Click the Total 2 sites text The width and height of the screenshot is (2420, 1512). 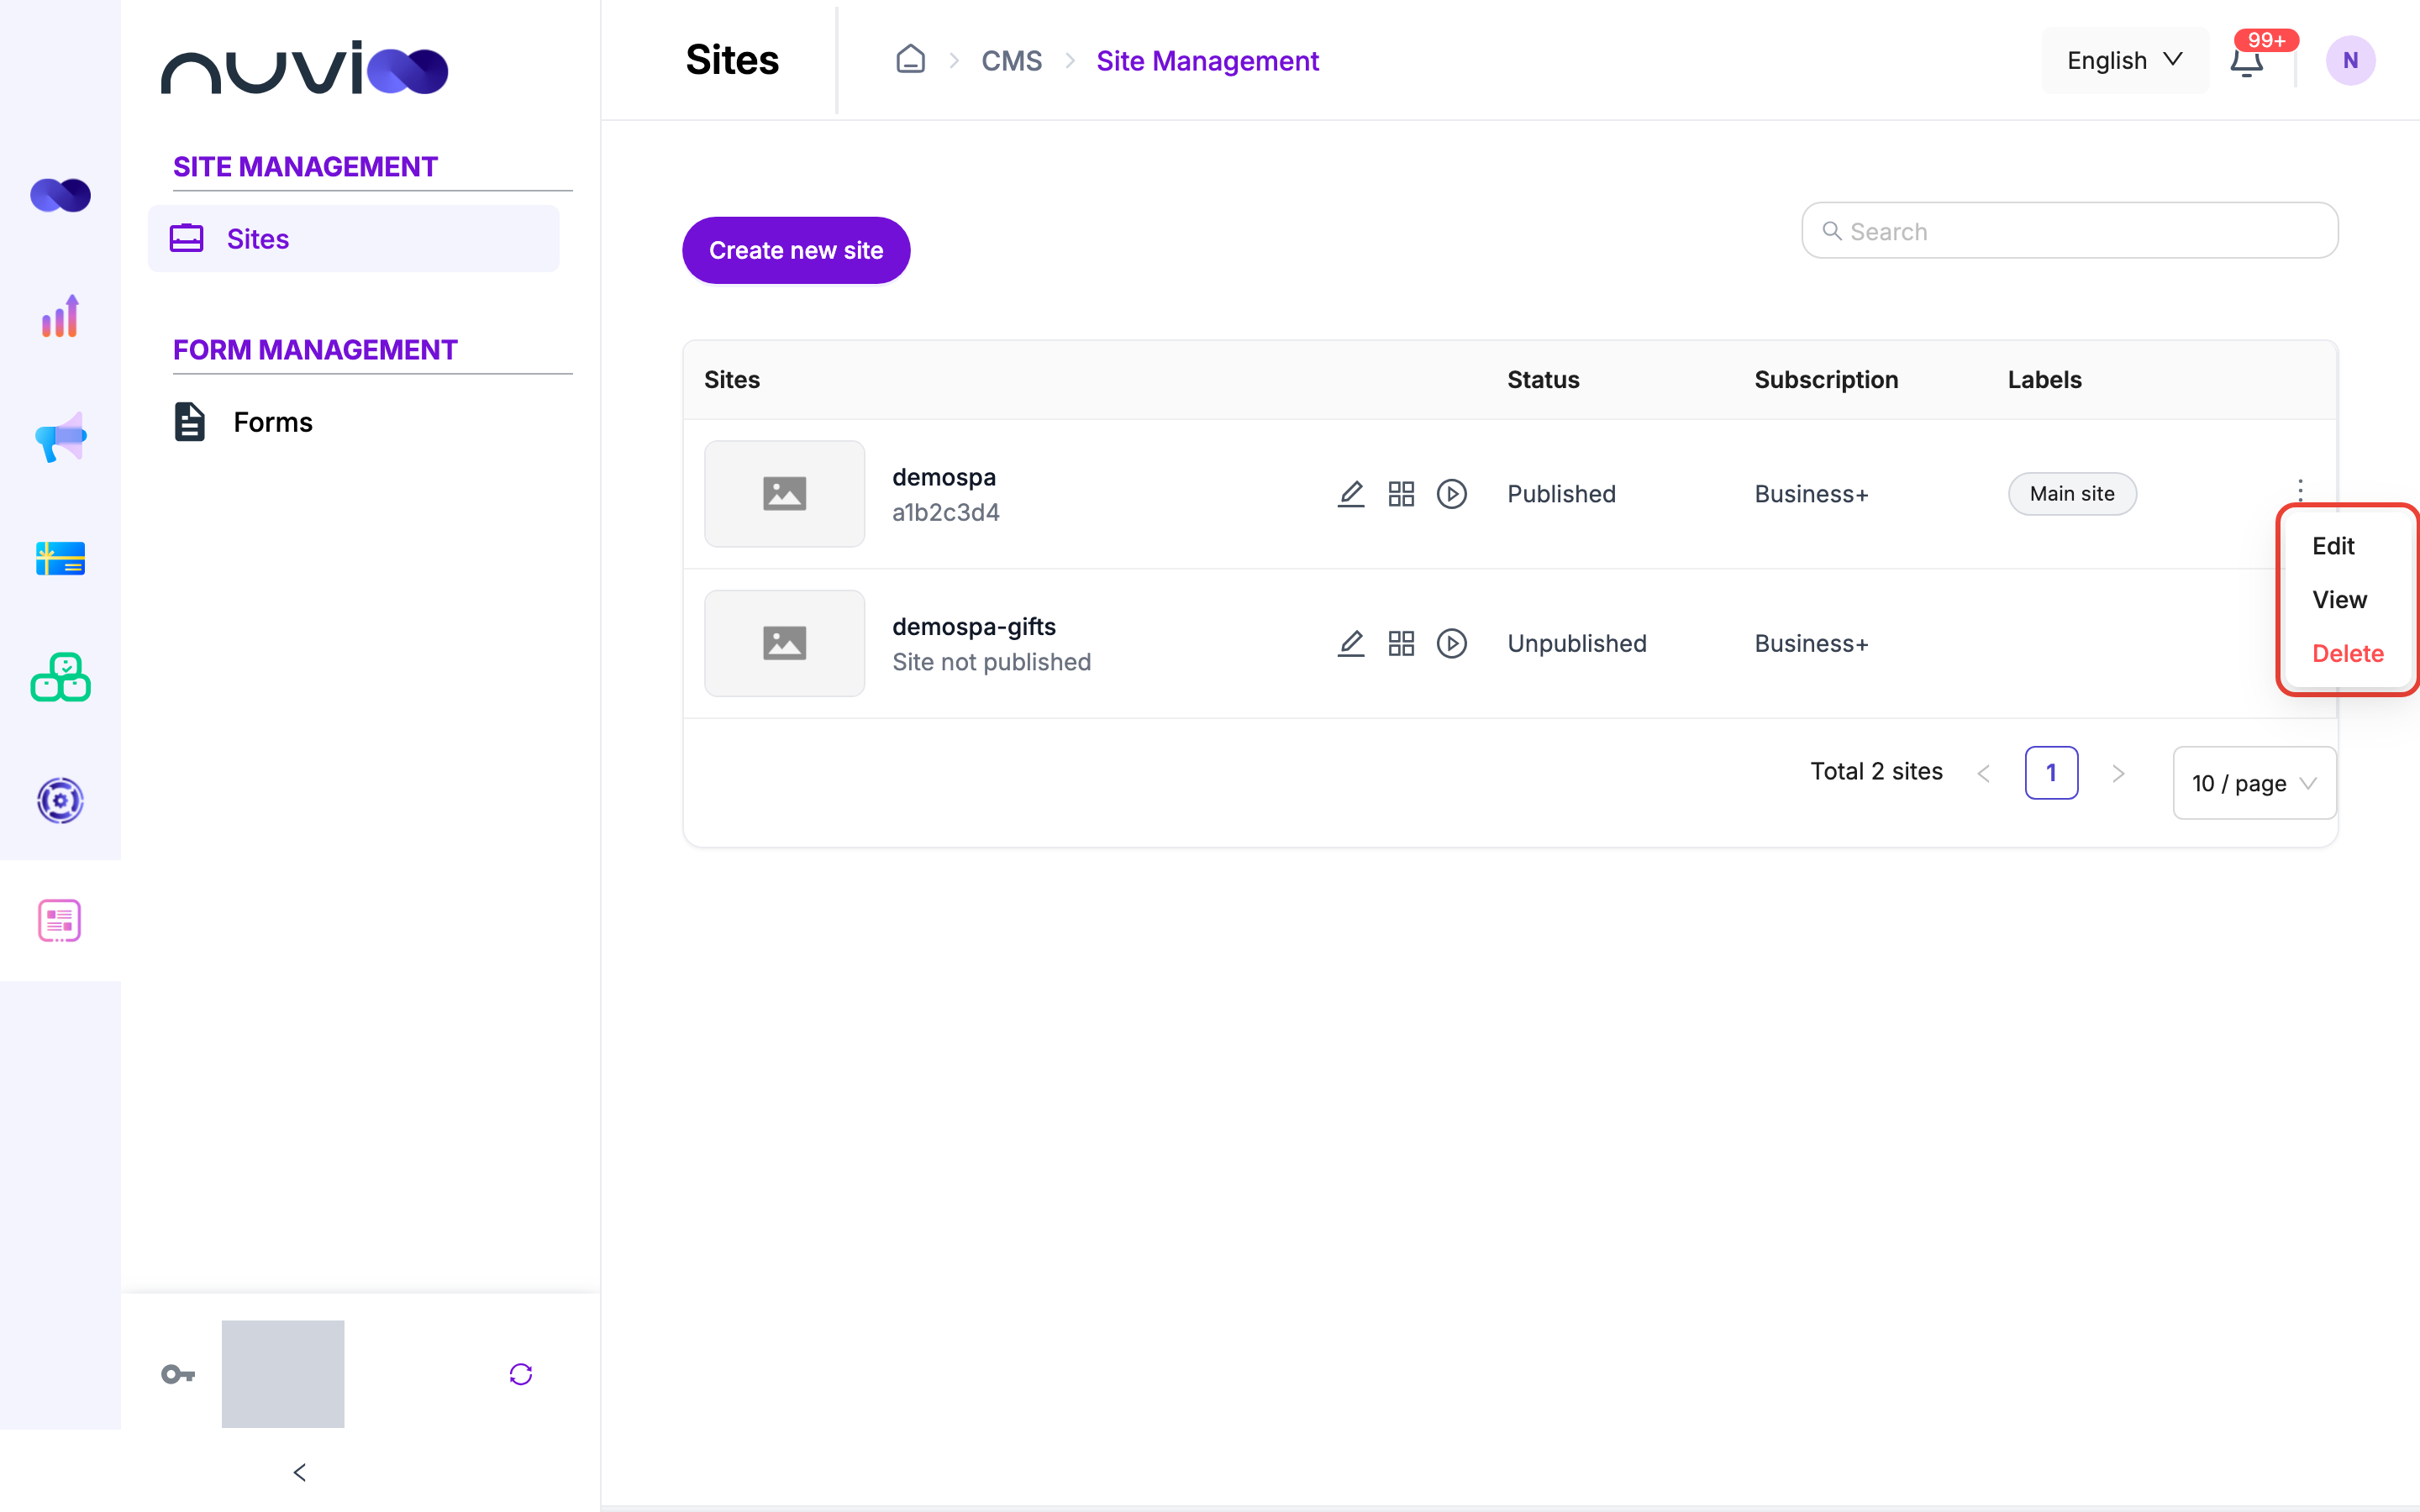[x=1876, y=771]
